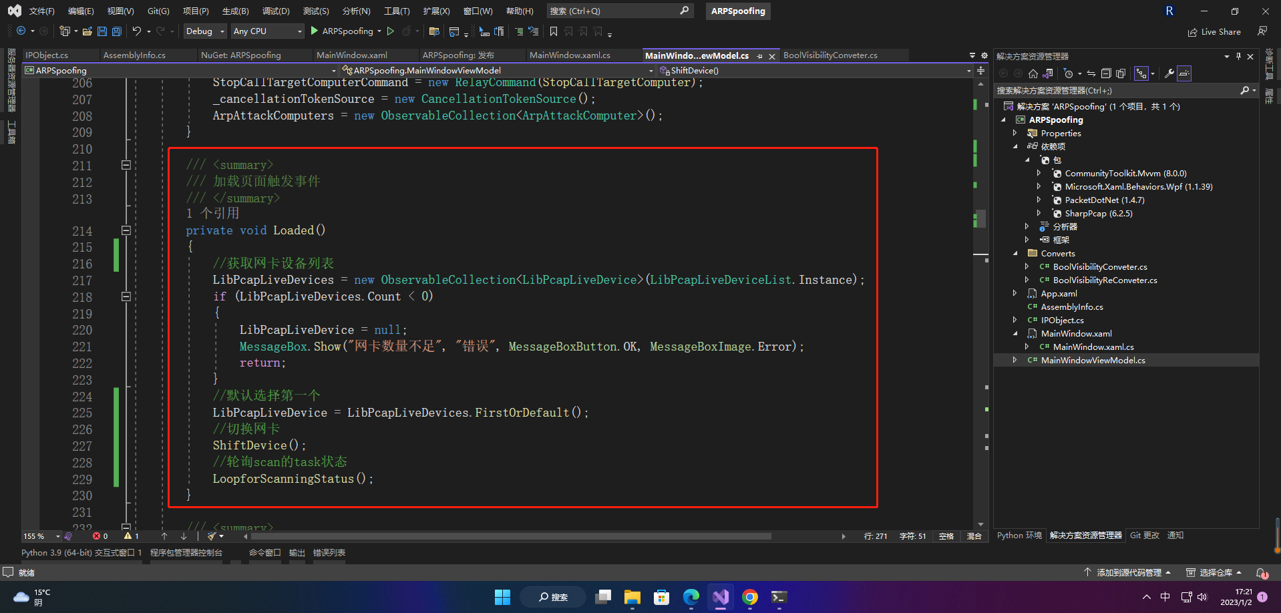Click 选择仓库 in the status bar
This screenshot has height=613, width=1281.
coord(1214,572)
